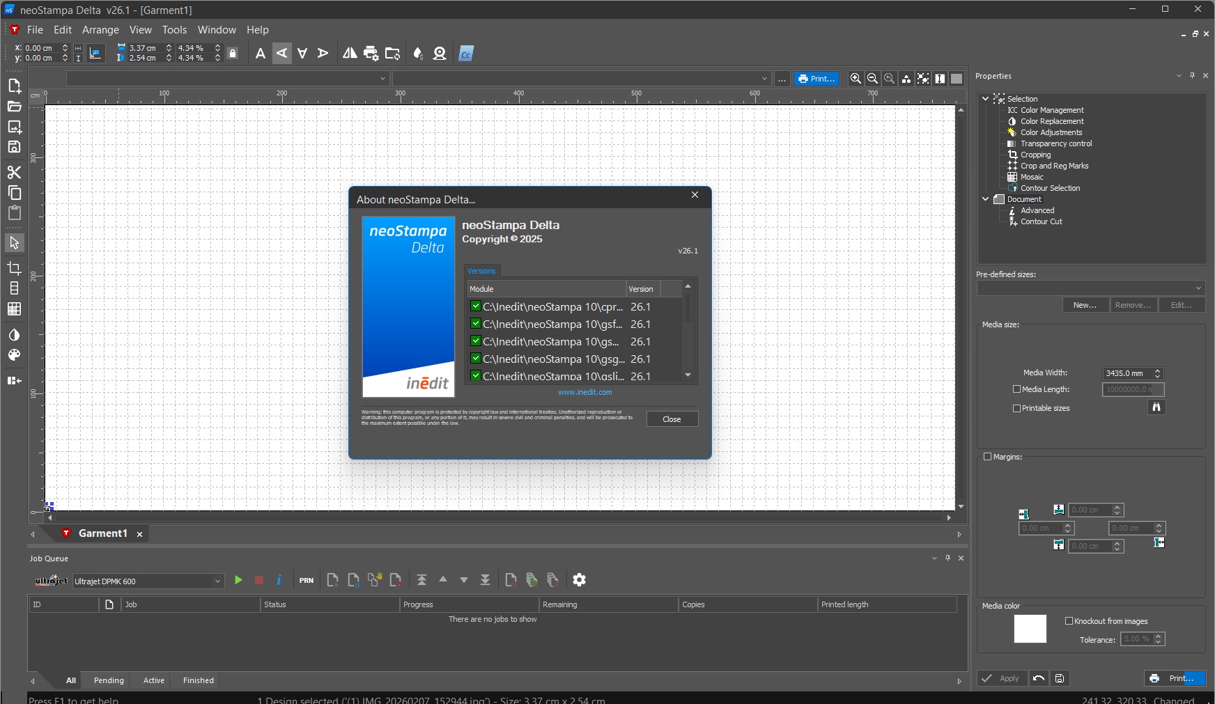Open the Tools menu
The height and width of the screenshot is (704, 1215).
(174, 30)
